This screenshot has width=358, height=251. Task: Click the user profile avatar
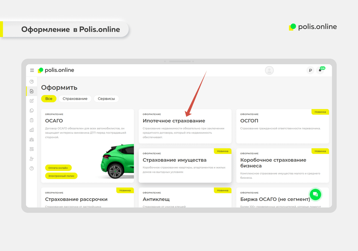pos(269,71)
